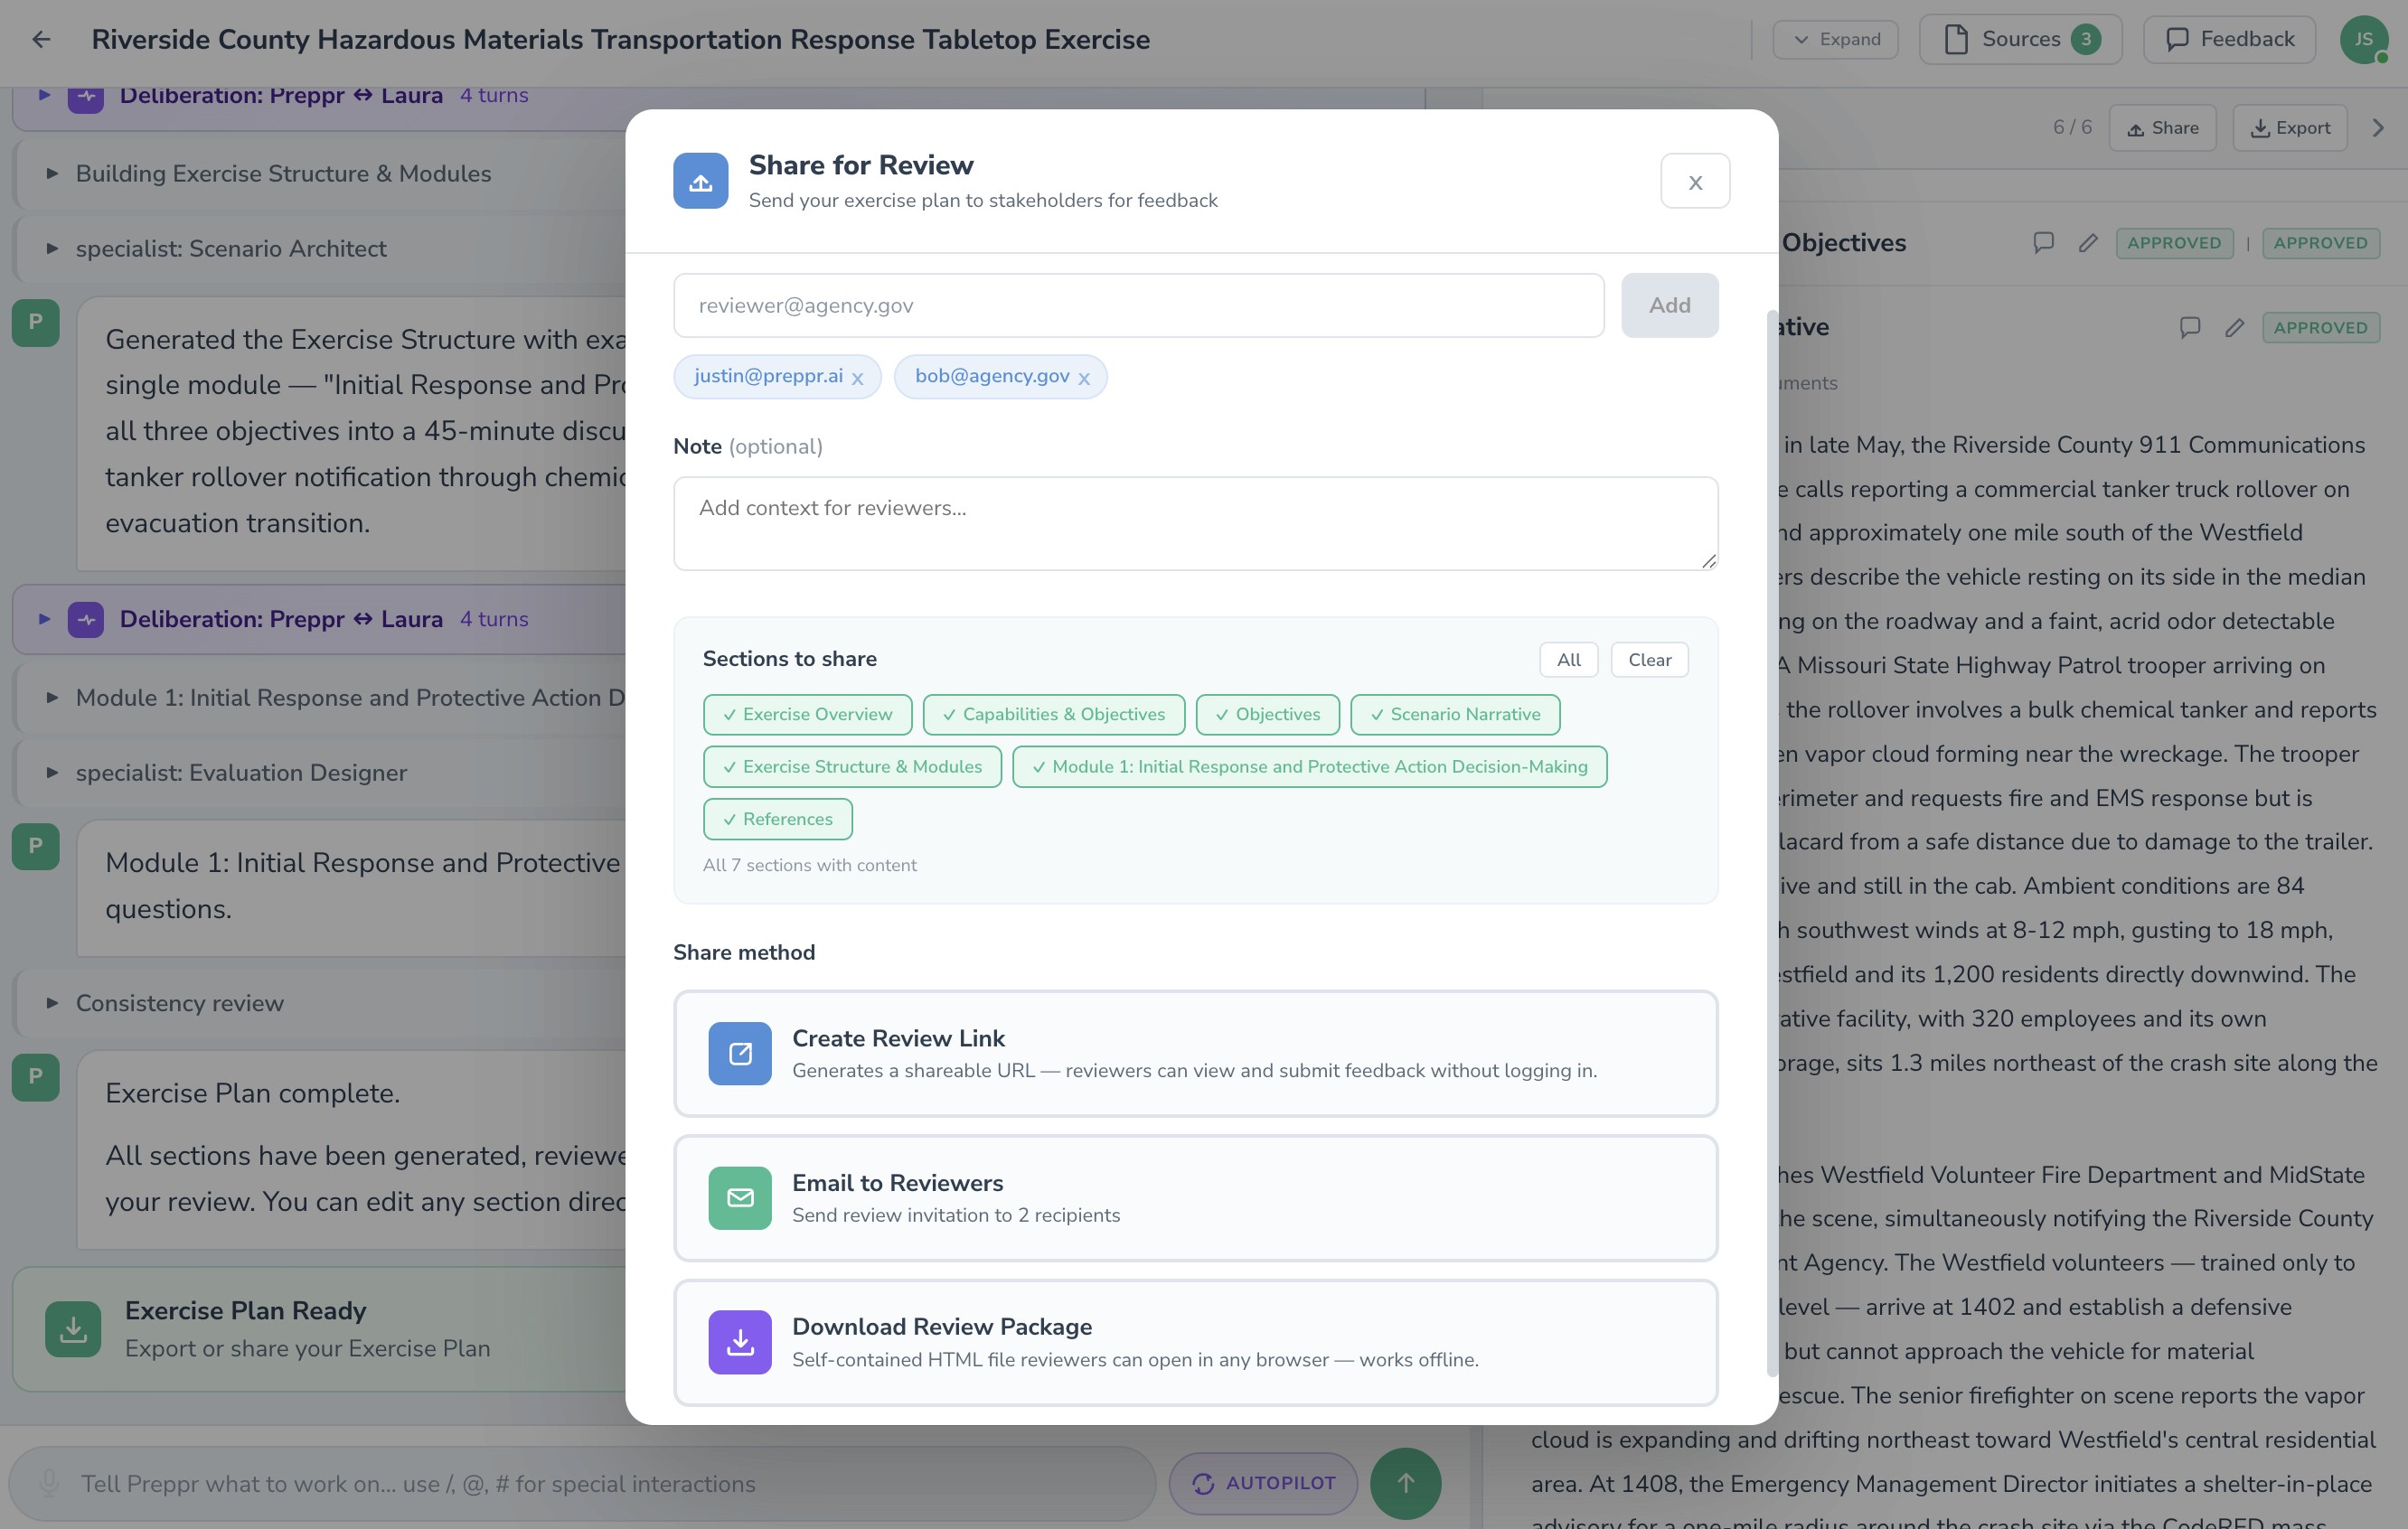This screenshot has height=1529, width=2408.
Task: Click the reviewer email input field
Action: [1138, 306]
